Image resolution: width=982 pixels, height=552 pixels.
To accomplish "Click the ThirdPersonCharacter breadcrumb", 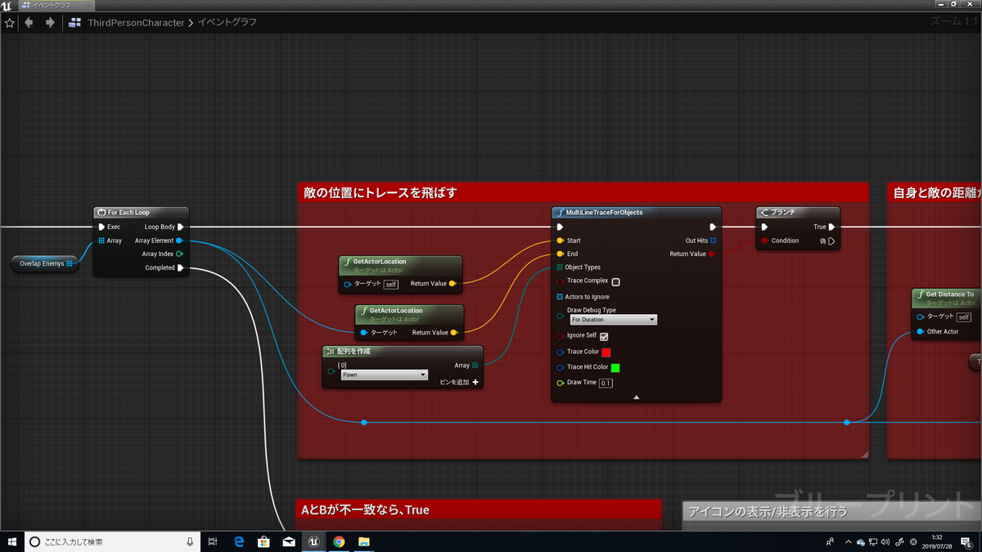I will point(136,23).
